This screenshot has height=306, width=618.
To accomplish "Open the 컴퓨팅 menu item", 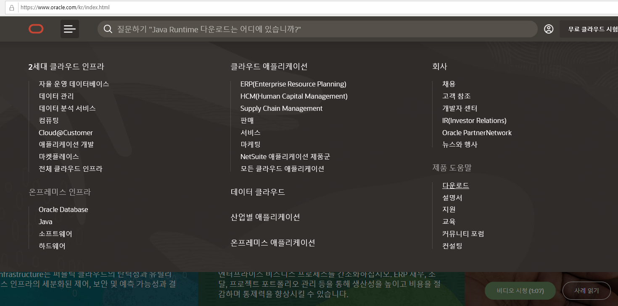I will coord(49,120).
